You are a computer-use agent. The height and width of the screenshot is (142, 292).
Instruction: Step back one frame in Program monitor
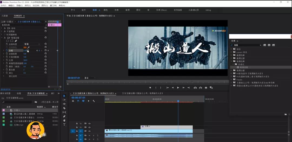[173, 88]
